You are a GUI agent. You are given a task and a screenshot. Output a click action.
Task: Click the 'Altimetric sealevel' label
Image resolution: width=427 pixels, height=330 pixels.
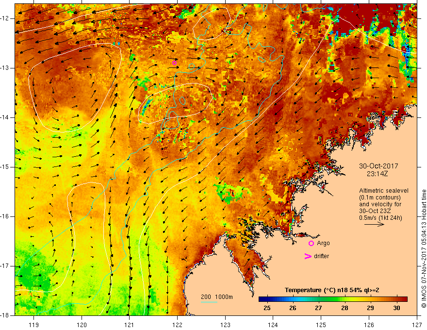pos(384,191)
